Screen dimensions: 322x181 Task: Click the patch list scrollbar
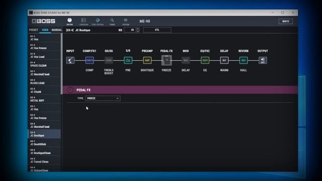point(61,64)
